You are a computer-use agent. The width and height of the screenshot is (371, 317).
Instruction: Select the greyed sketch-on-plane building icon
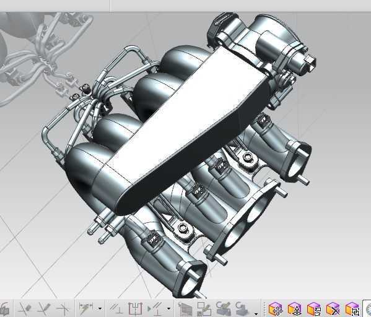(185, 309)
